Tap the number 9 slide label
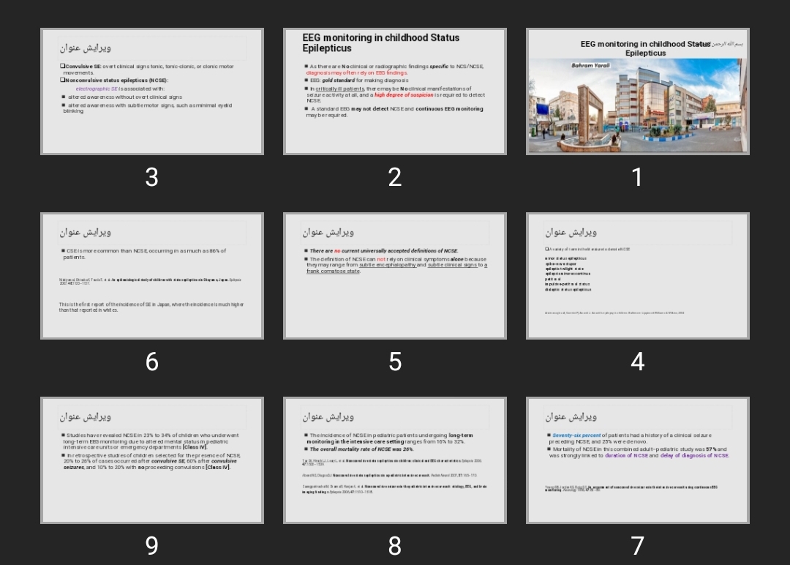 tap(151, 546)
